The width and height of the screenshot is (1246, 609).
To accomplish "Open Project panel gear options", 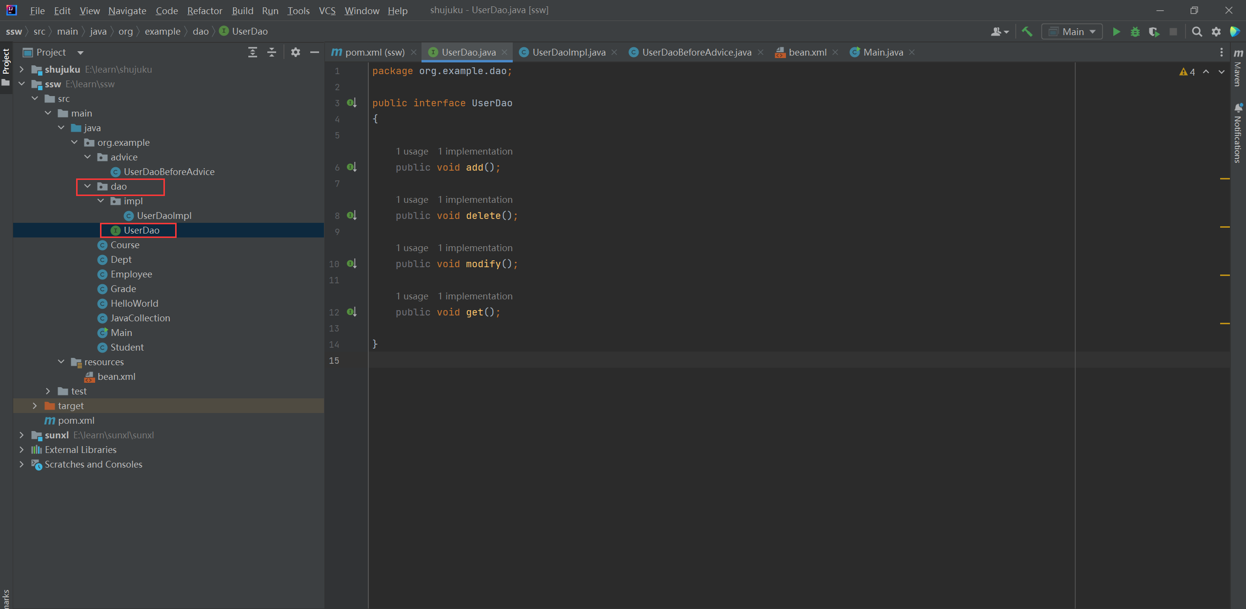I will click(x=295, y=52).
